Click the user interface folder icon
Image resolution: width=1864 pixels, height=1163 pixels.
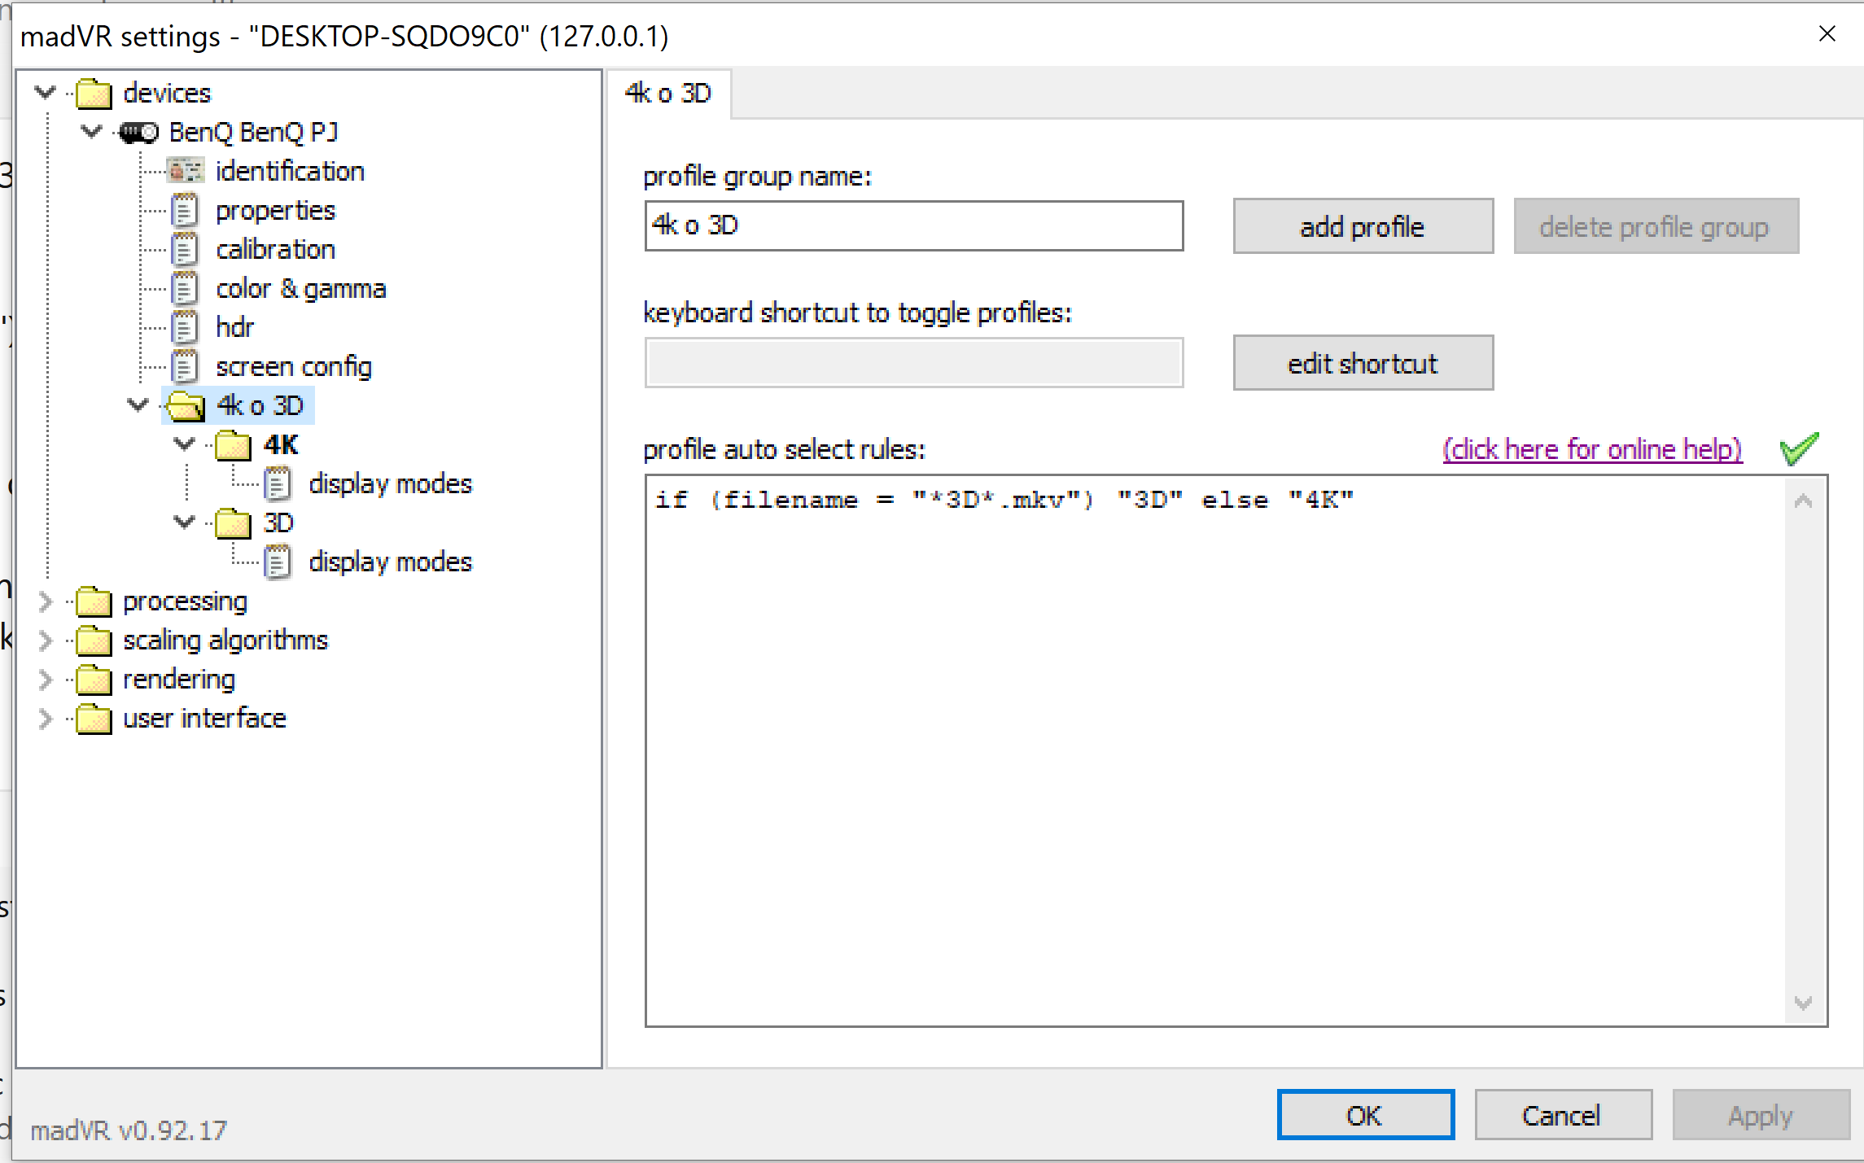click(94, 718)
